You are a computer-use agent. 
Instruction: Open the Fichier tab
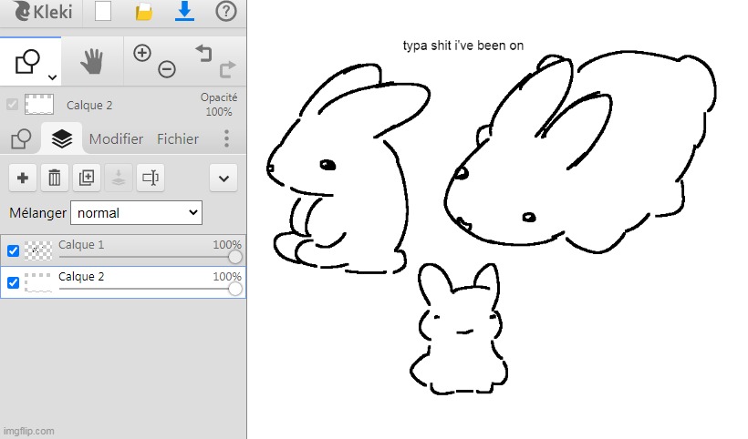[178, 139]
